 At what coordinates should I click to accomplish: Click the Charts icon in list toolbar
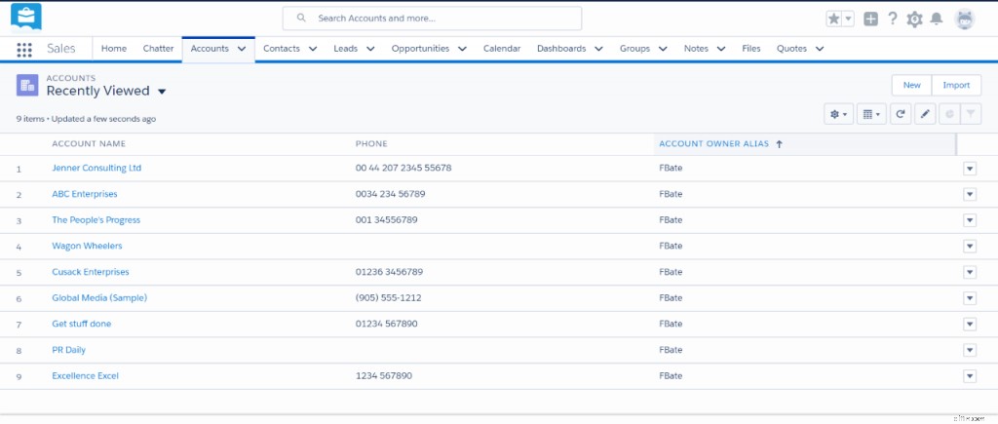(x=949, y=114)
